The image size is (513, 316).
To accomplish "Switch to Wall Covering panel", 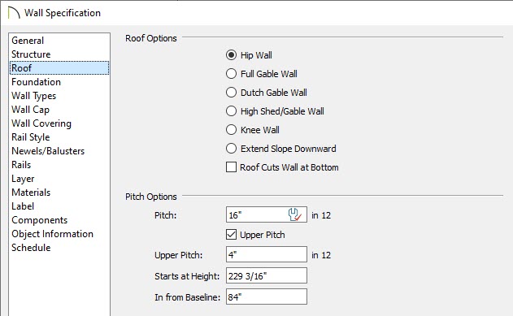I will [x=59, y=123].
